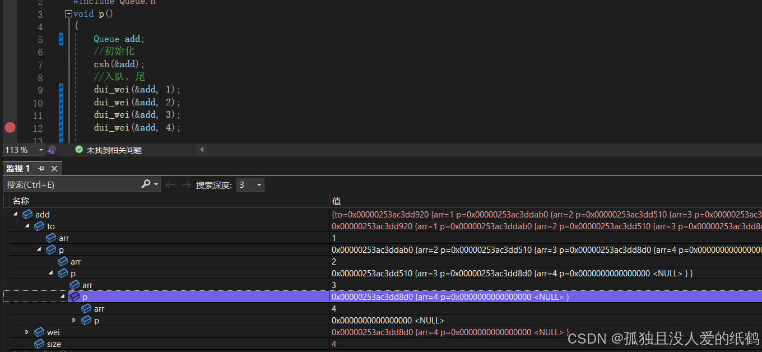Click the 值 column header
This screenshot has width=762, height=352.
[x=336, y=201]
